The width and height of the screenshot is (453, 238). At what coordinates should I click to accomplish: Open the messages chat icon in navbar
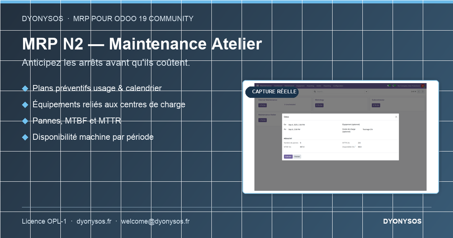point(388,86)
